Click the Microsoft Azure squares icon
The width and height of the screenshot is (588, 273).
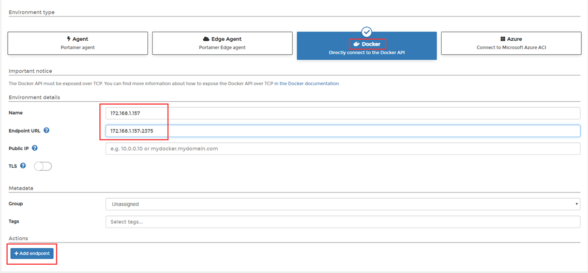point(503,39)
